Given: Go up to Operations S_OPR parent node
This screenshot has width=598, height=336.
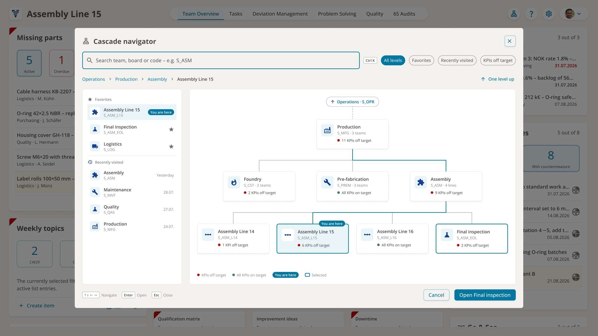Looking at the screenshot, I should (x=352, y=102).
